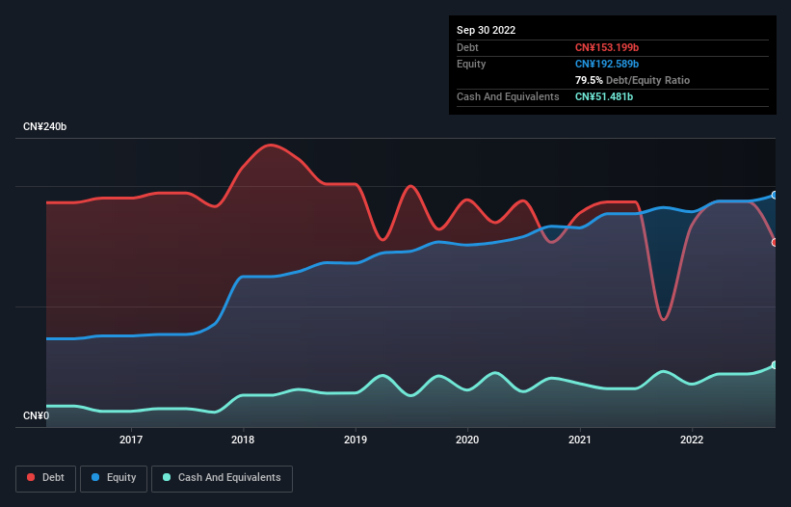
Task: Select the 2019 x-axis label
Action: [356, 440]
